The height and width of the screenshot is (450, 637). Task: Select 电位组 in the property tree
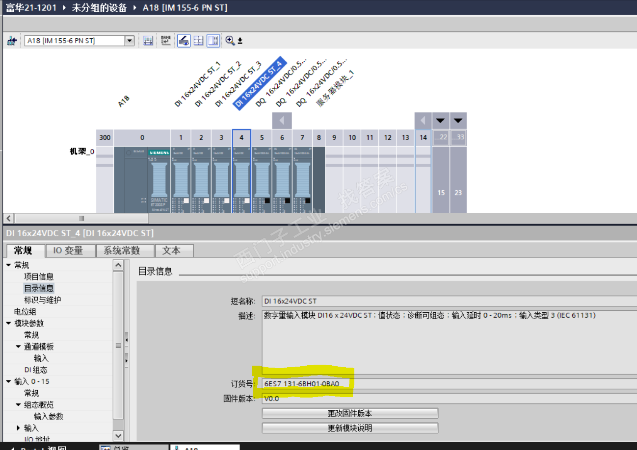25,312
